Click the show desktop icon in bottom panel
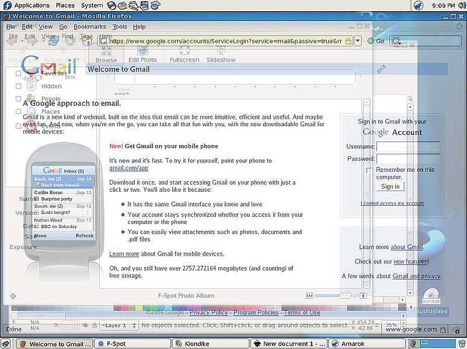Image resolution: width=467 pixels, height=349 pixels. point(6,344)
